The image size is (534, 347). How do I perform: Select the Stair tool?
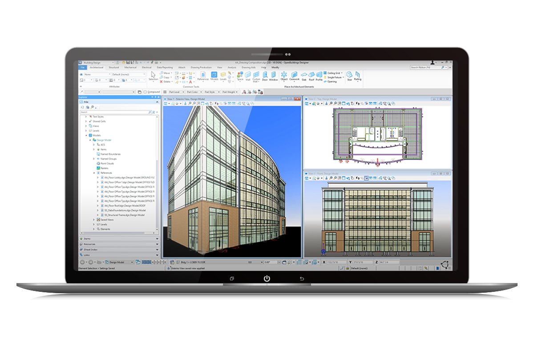click(x=349, y=76)
